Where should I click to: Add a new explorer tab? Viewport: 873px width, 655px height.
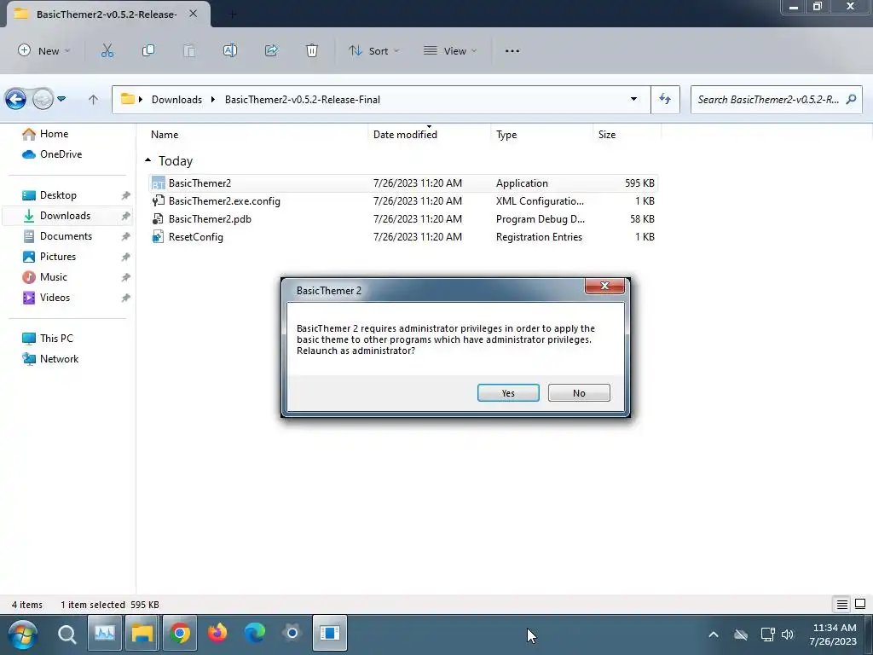click(x=233, y=14)
